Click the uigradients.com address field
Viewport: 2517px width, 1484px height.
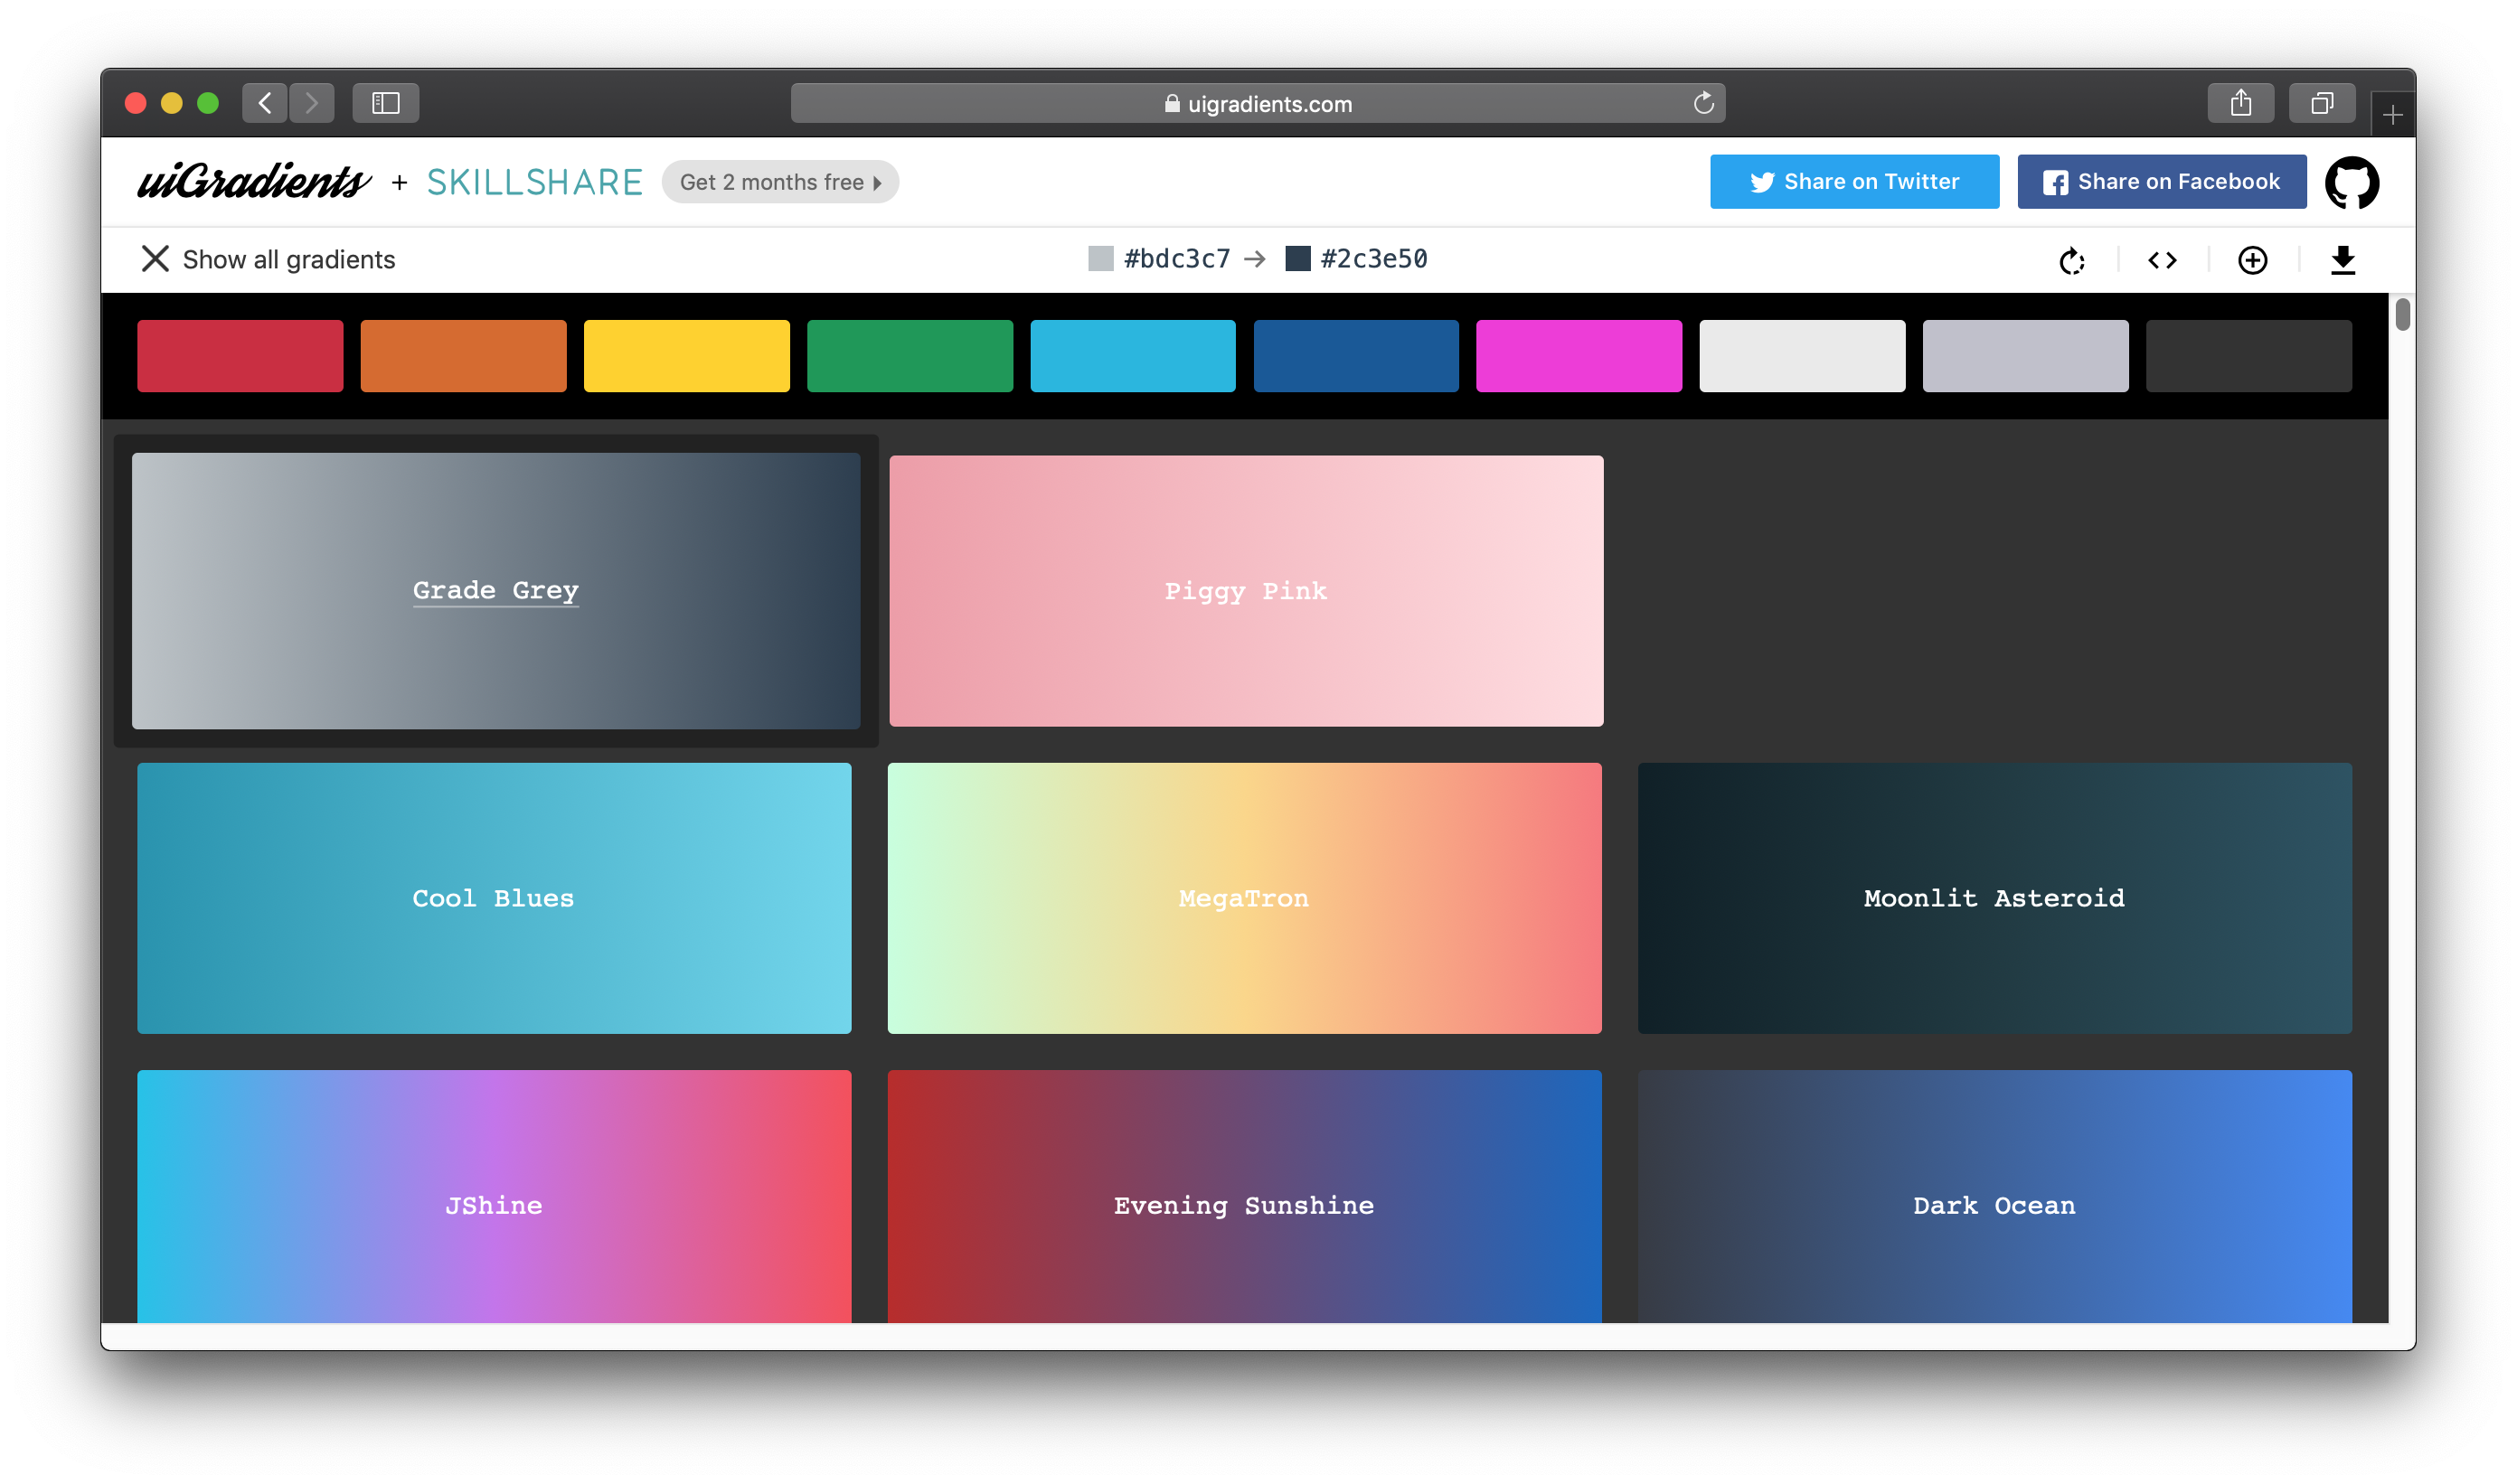[x=1257, y=103]
